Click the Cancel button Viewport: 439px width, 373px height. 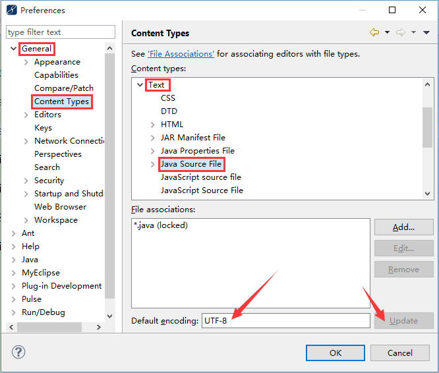[x=400, y=353]
